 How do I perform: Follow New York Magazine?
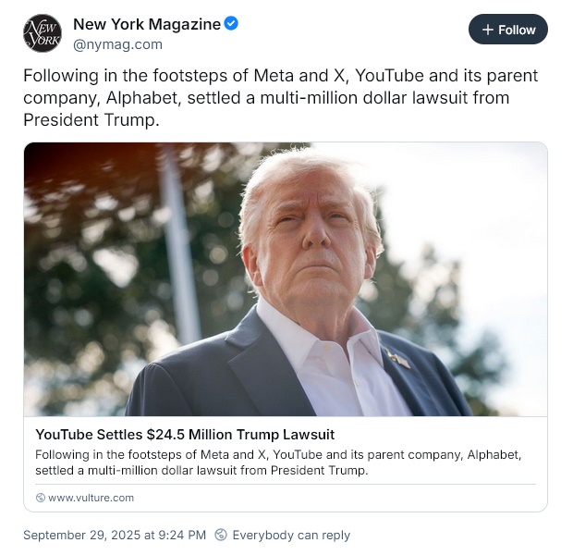(507, 30)
